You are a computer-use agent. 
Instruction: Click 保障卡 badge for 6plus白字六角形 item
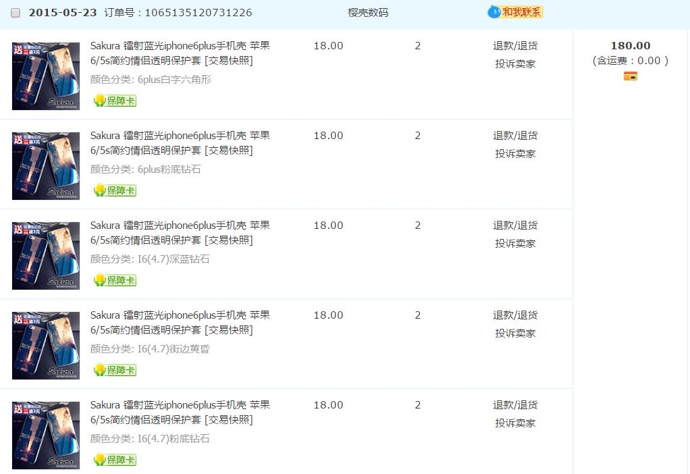tap(115, 101)
